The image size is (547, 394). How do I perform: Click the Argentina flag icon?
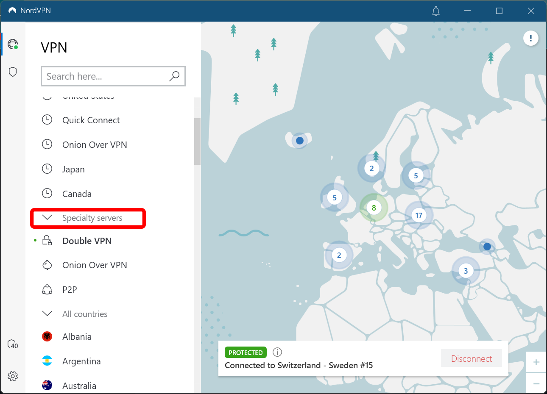[x=47, y=361]
